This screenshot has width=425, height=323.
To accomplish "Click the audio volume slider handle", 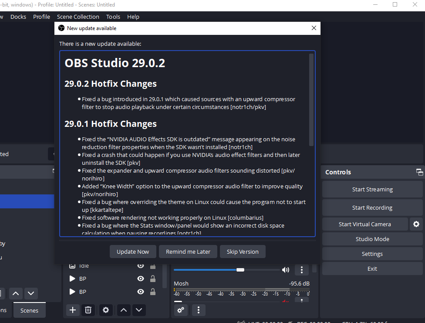I will pos(240,270).
